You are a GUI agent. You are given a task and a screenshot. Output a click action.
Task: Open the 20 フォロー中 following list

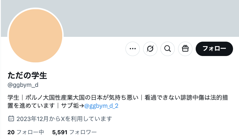(x=26, y=132)
